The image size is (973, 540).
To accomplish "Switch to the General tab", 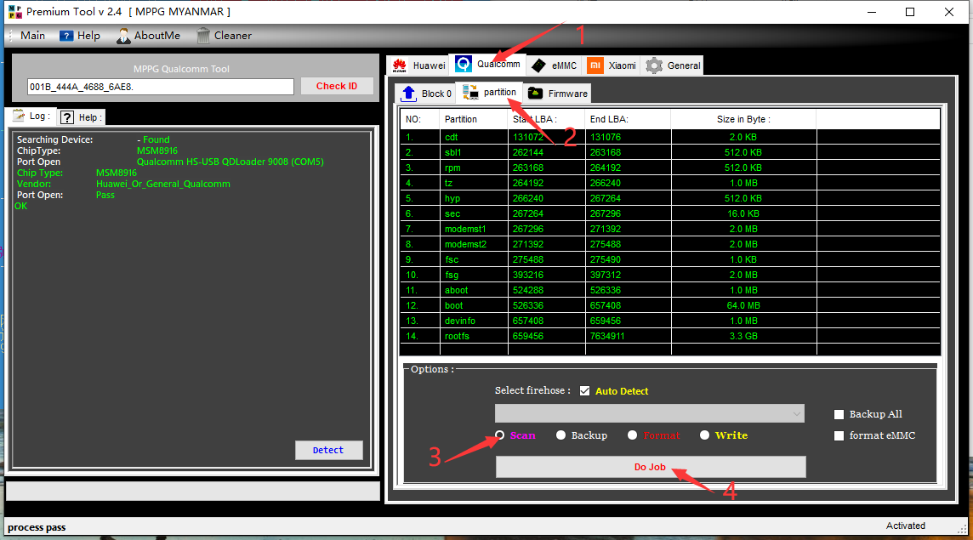I will (673, 65).
